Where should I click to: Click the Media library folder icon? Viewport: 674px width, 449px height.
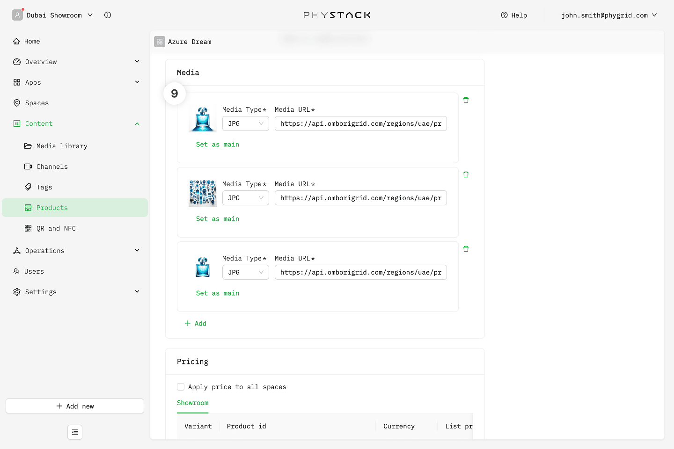28,146
